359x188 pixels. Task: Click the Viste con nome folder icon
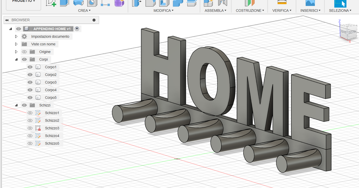coord(24,44)
